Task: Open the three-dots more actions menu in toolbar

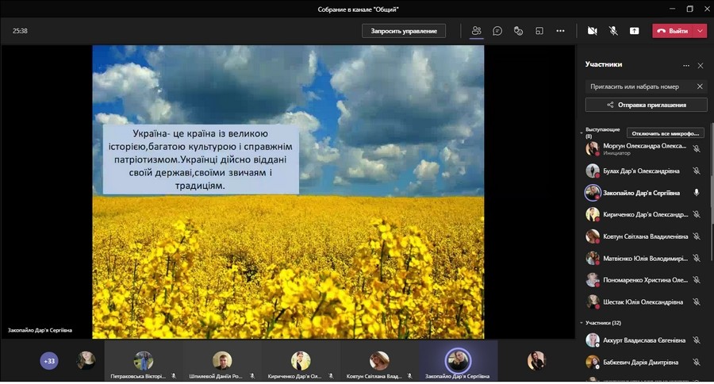Action: click(560, 31)
